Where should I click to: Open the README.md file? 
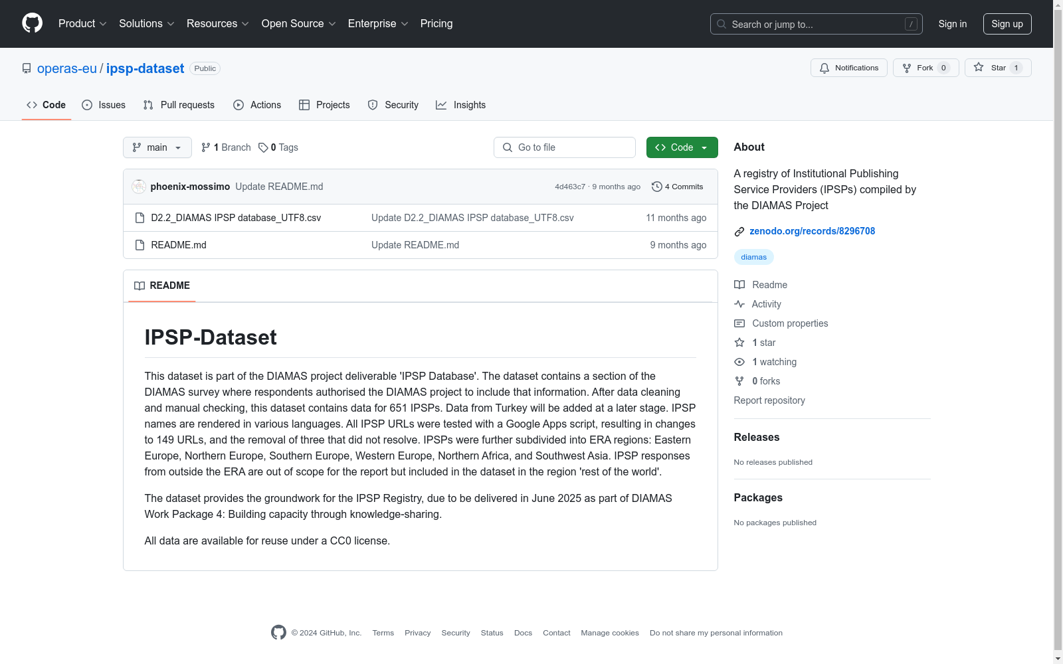179,245
